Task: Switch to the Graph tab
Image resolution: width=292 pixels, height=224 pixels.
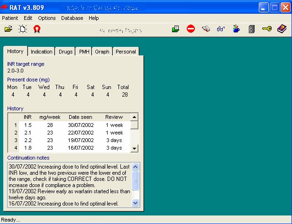Action: pyautogui.click(x=102, y=52)
